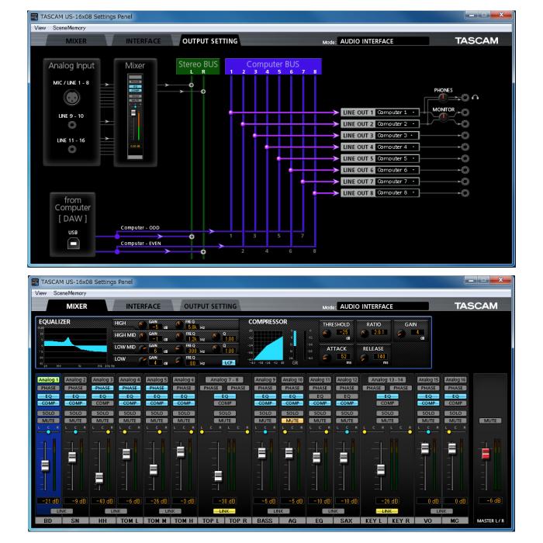
Task: Click the BASS channel fader handle
Action: 262,453
